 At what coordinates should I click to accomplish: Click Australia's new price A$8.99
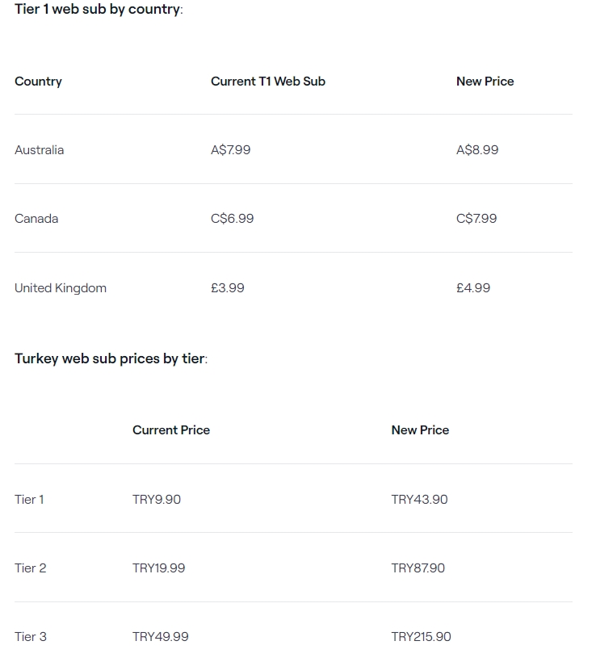[477, 150]
